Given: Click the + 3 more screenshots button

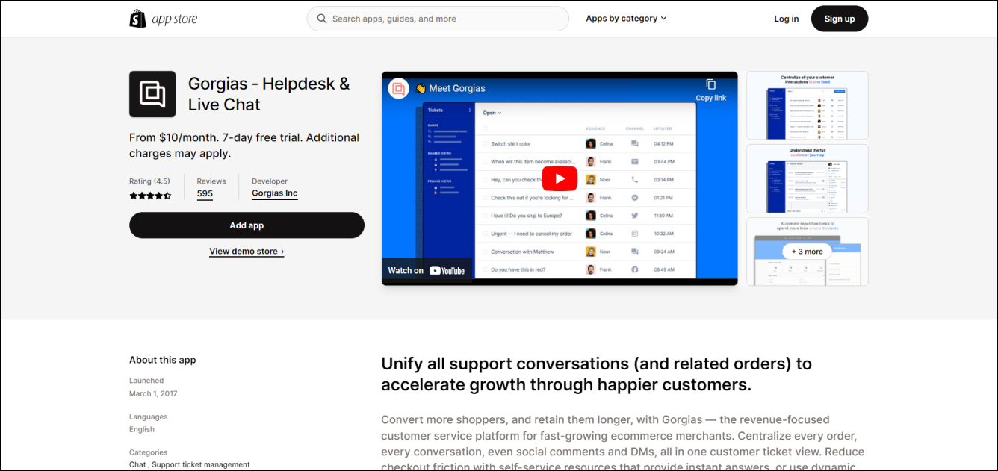Looking at the screenshot, I should click(808, 252).
